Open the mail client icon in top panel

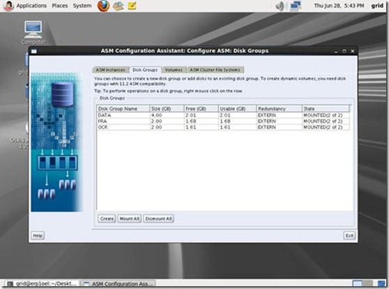coord(119,6)
